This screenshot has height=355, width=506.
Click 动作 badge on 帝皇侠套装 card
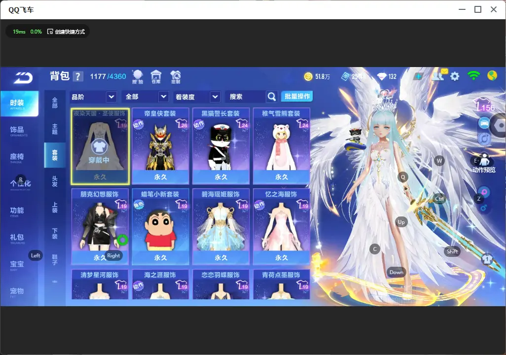tap(138, 124)
